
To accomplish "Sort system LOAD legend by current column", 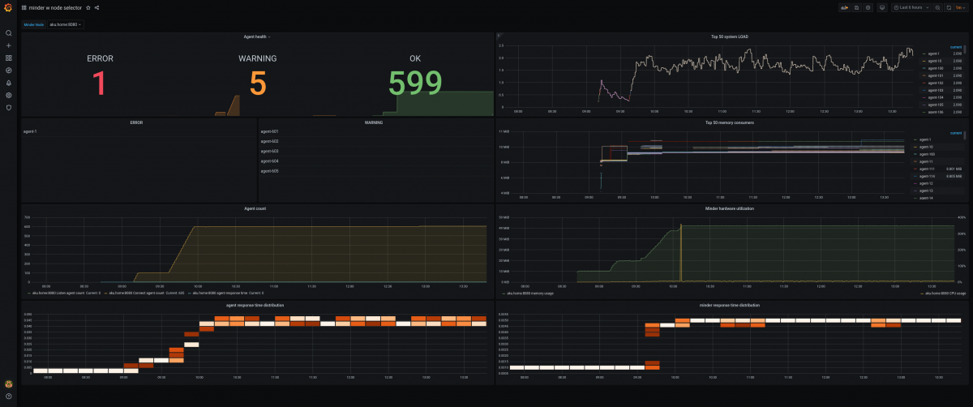I will pyautogui.click(x=956, y=46).
